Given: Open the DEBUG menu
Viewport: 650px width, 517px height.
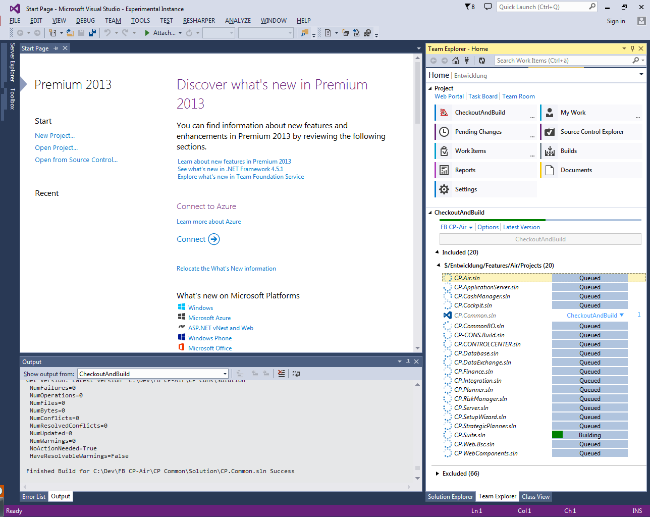Looking at the screenshot, I should click(x=85, y=21).
